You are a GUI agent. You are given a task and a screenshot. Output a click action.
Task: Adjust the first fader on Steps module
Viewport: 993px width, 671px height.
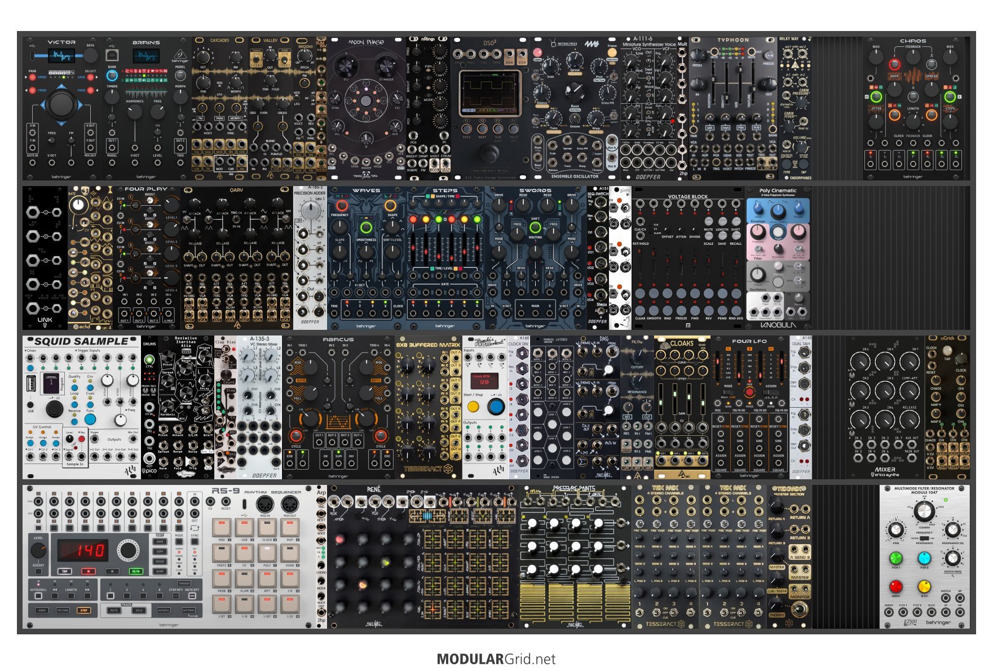pyautogui.click(x=413, y=248)
